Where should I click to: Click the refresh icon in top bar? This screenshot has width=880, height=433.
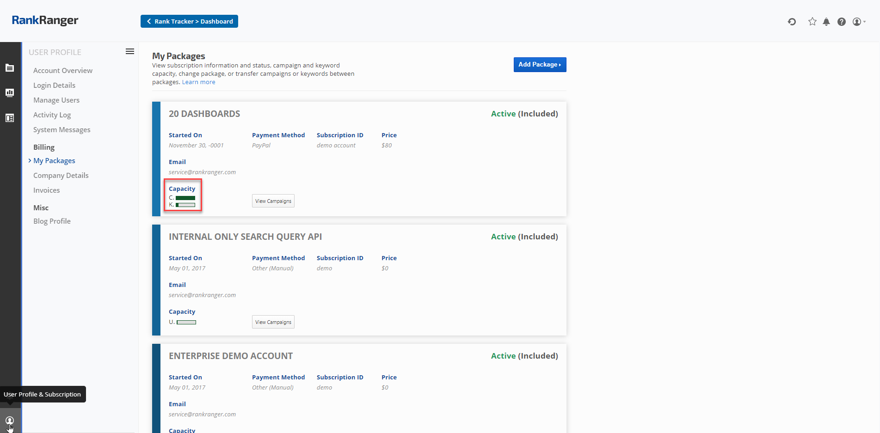(x=792, y=22)
